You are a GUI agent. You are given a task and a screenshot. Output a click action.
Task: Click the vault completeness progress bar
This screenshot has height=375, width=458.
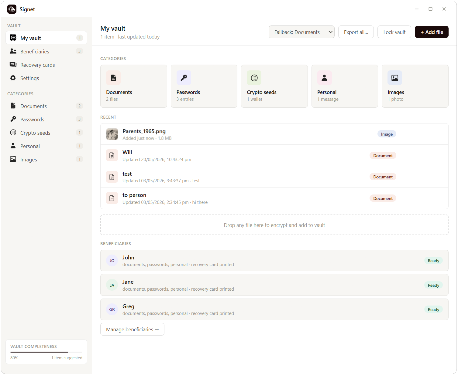point(46,352)
